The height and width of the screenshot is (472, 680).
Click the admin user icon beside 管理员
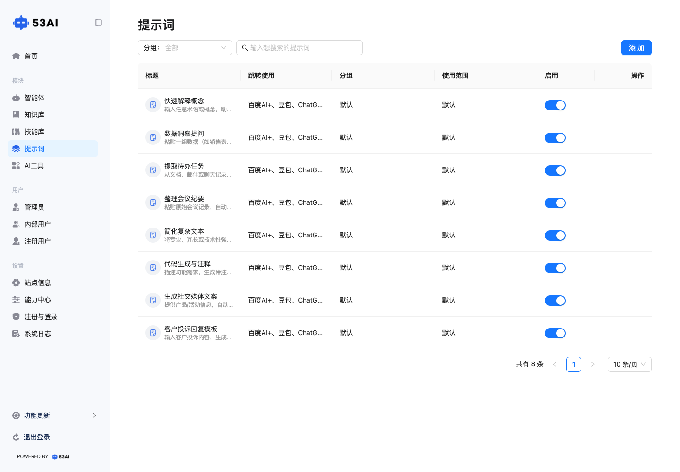click(16, 207)
